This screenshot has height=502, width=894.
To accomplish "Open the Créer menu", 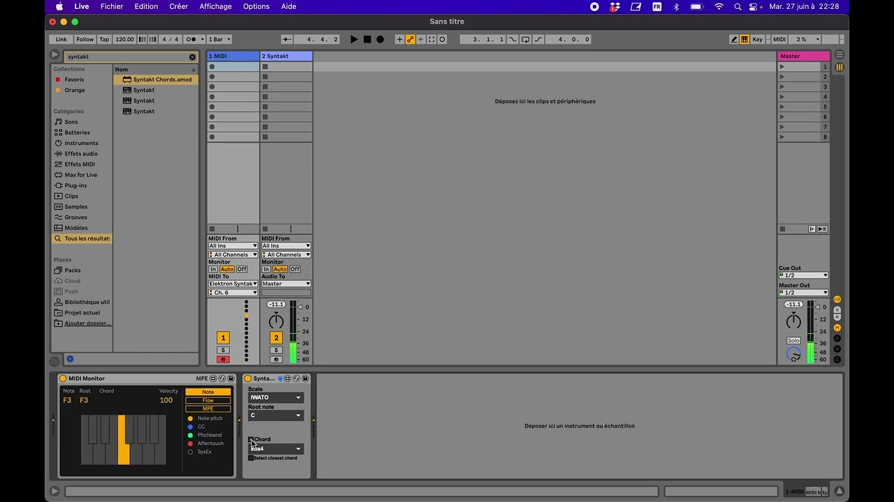I will click(179, 6).
